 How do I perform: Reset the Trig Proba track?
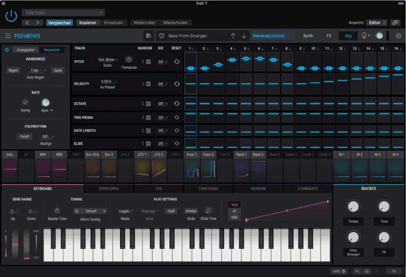coord(176,117)
